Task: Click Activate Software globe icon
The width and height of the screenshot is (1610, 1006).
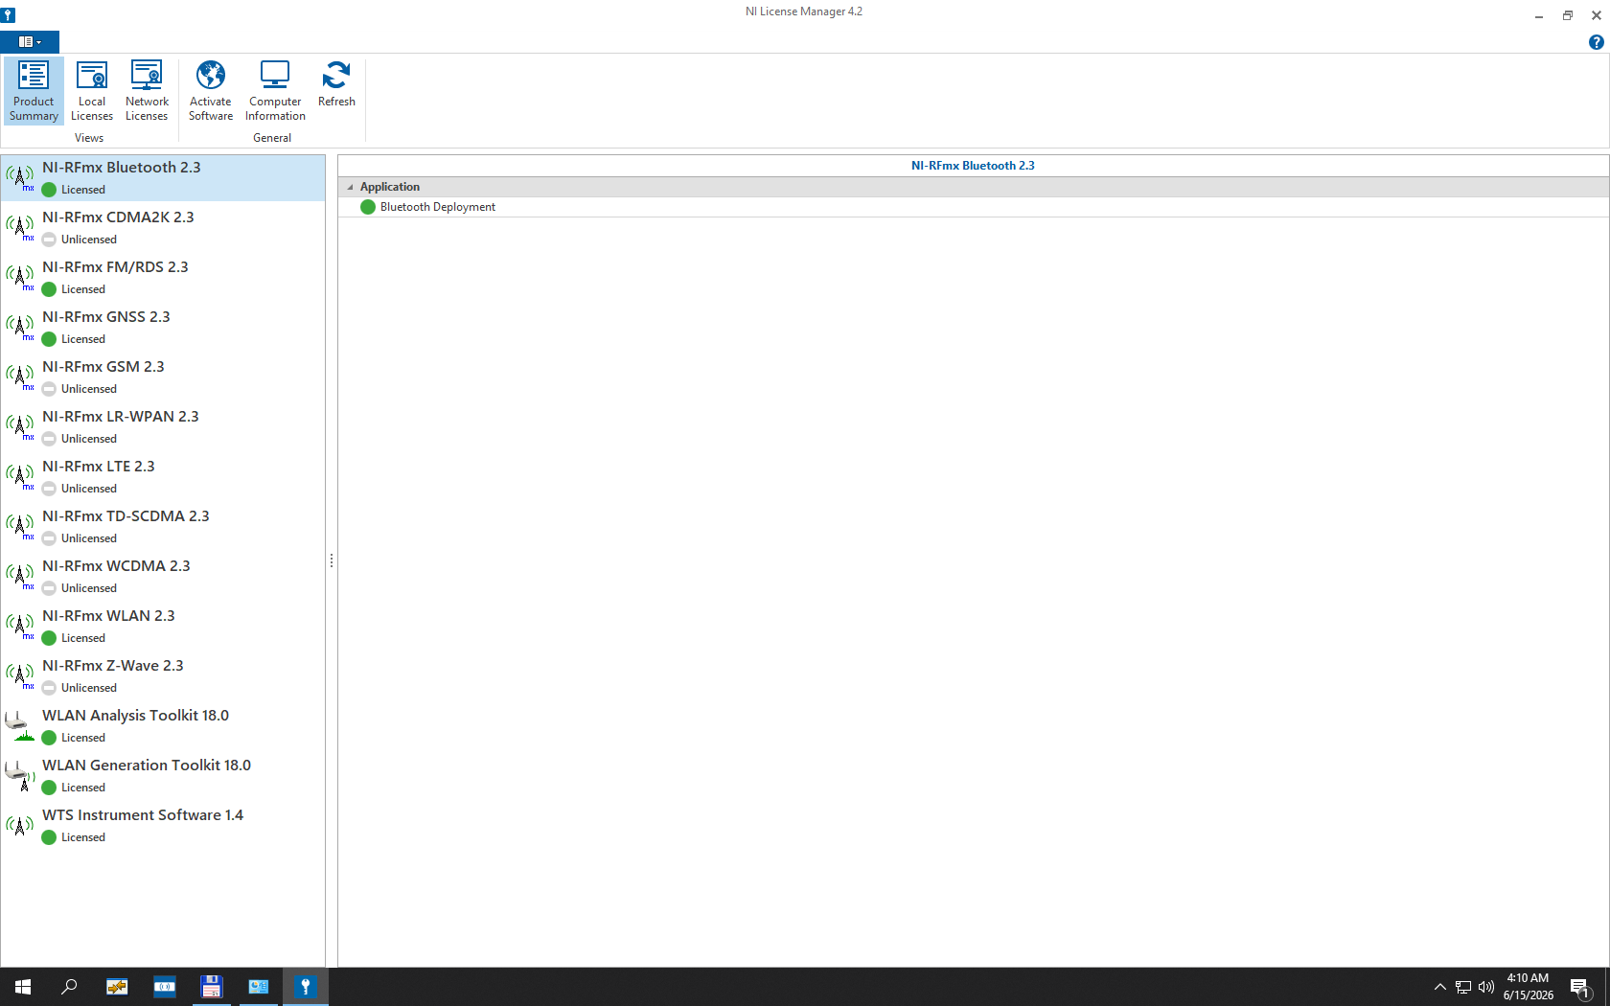Action: pyautogui.click(x=211, y=75)
